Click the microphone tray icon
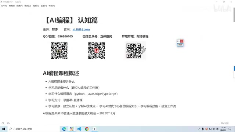 (x=203, y=129)
